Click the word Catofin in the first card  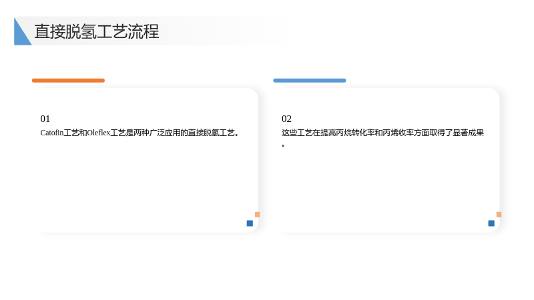tap(52, 133)
